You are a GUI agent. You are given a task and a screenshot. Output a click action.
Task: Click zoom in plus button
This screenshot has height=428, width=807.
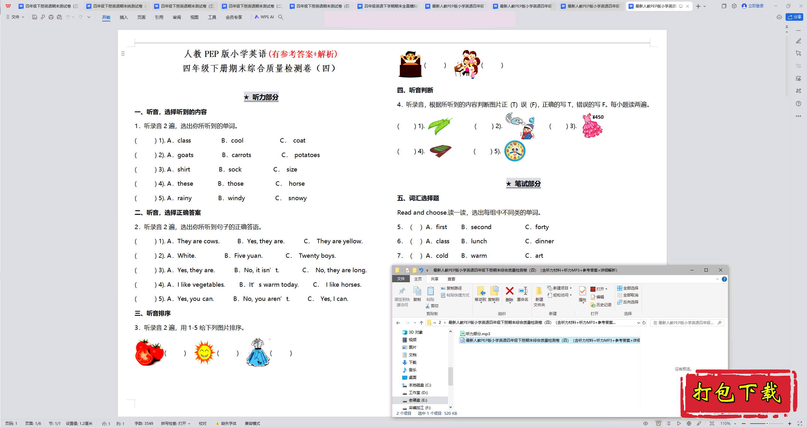[x=790, y=424]
